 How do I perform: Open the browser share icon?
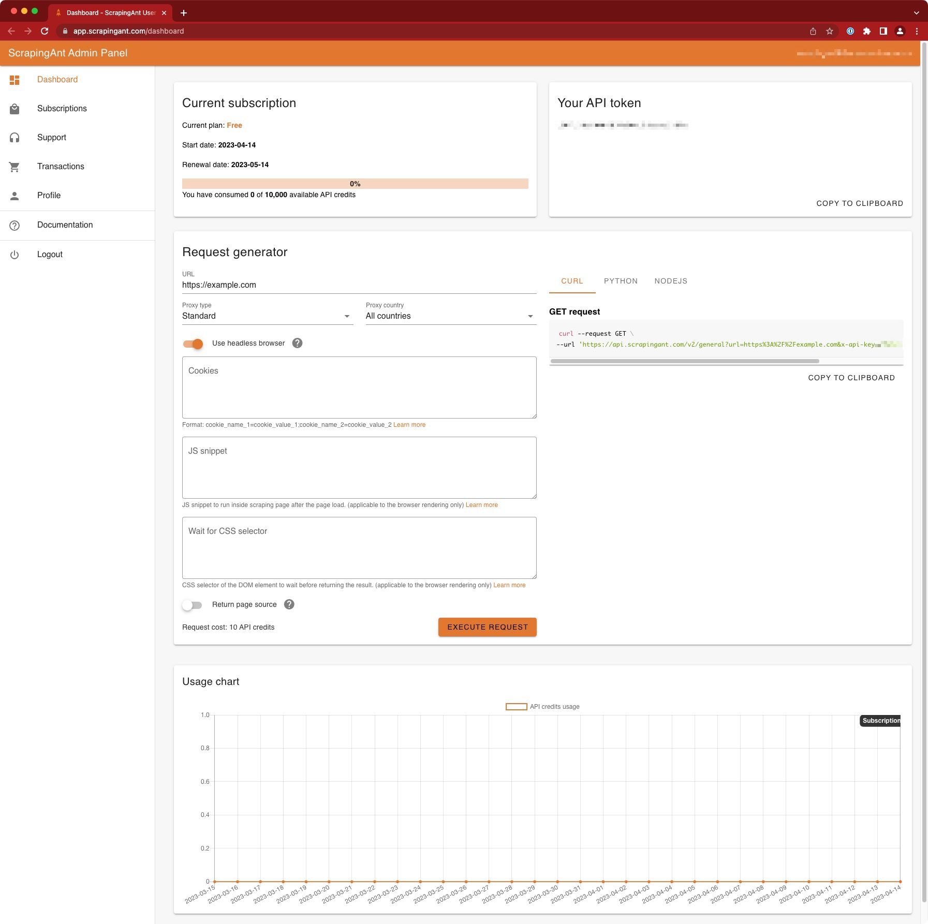(x=813, y=31)
